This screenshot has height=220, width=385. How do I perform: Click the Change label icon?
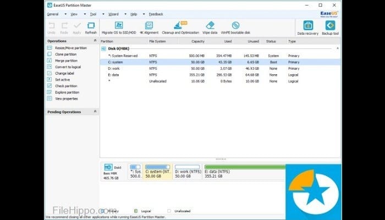point(50,73)
